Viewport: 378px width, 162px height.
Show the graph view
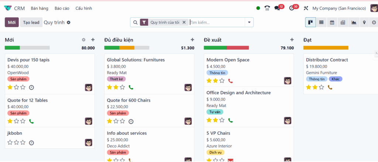coord(354,22)
